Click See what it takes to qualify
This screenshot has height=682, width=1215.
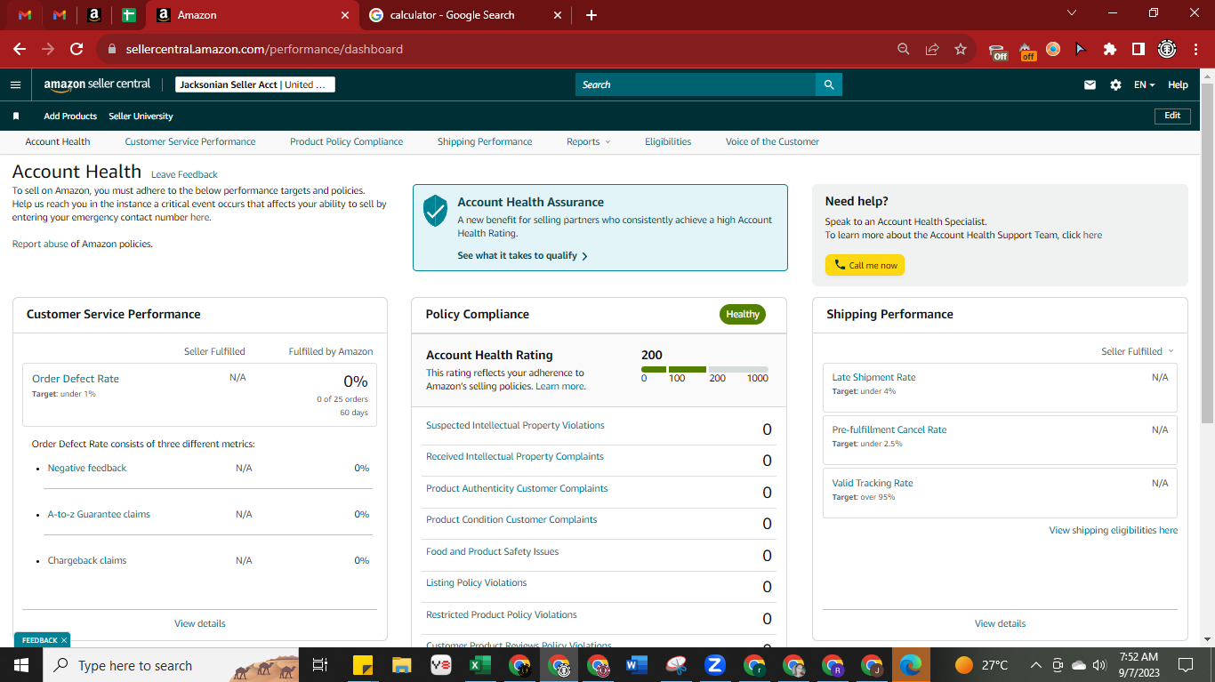pos(522,255)
